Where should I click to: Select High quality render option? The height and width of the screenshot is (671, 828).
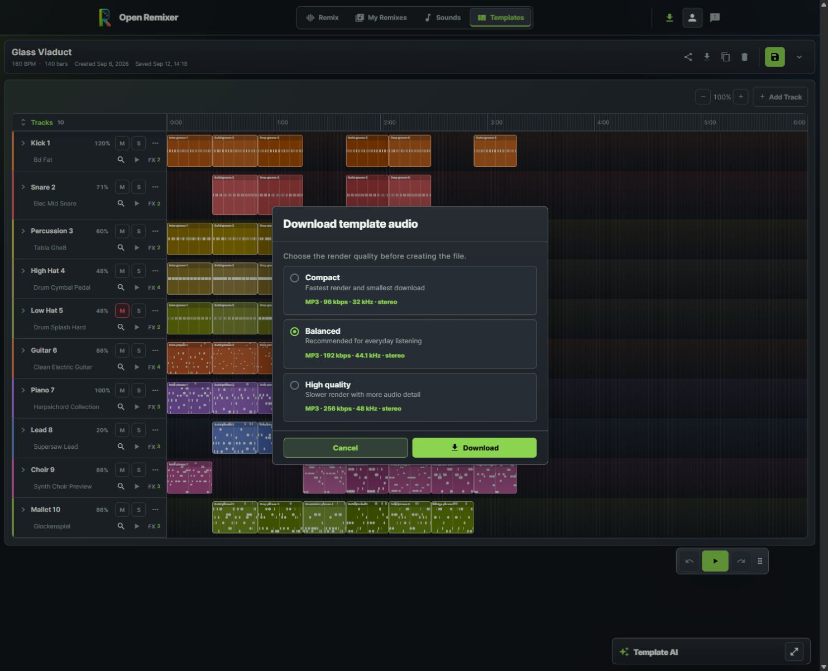point(410,397)
